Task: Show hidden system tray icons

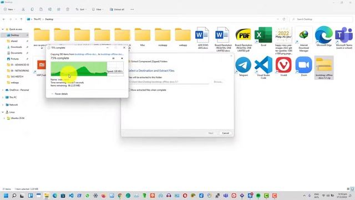Action: (x=305, y=196)
